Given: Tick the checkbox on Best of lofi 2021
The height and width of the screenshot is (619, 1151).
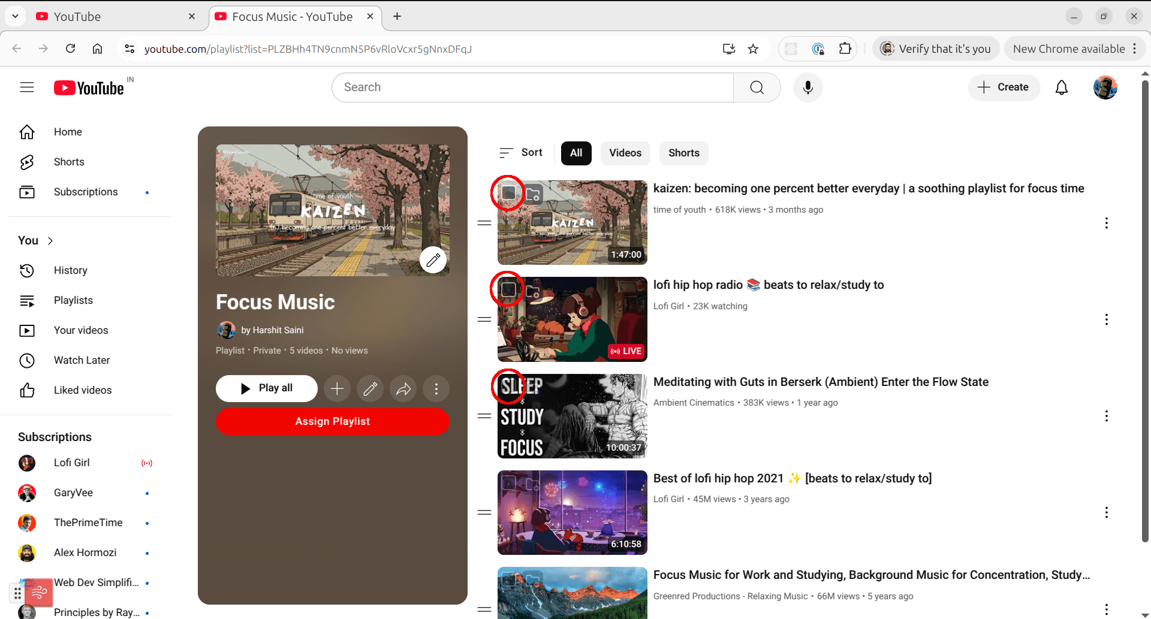Looking at the screenshot, I should tap(508, 482).
